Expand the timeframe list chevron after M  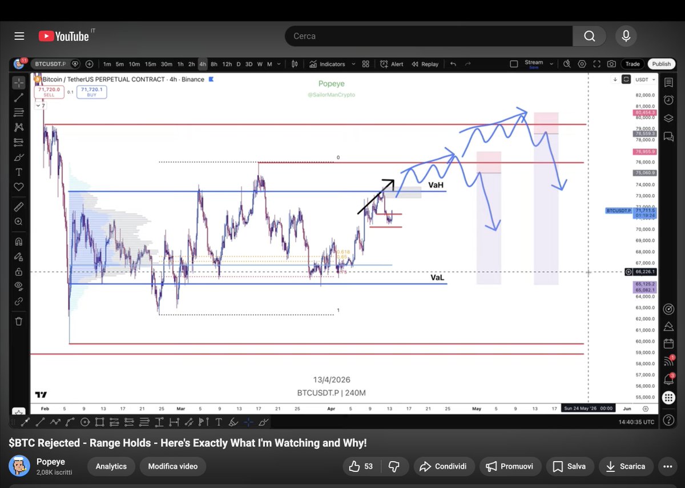pos(280,64)
